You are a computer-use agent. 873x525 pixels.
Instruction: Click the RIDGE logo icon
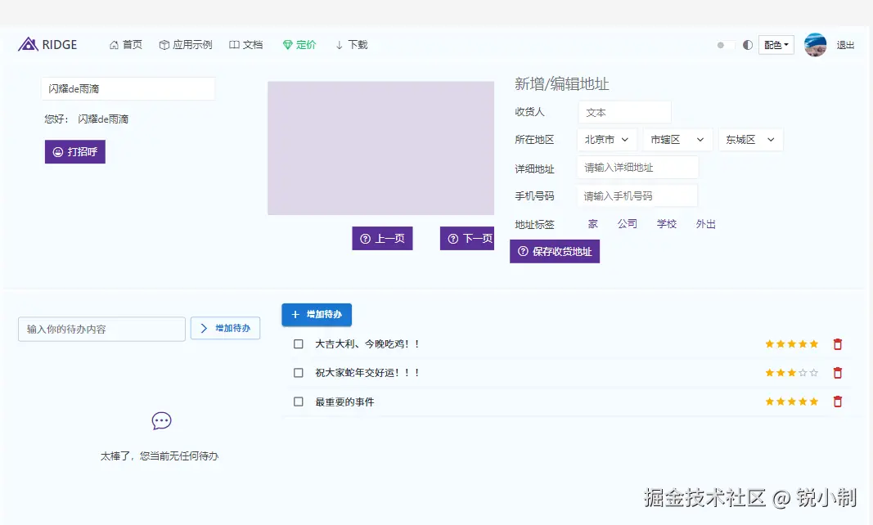[x=28, y=44]
